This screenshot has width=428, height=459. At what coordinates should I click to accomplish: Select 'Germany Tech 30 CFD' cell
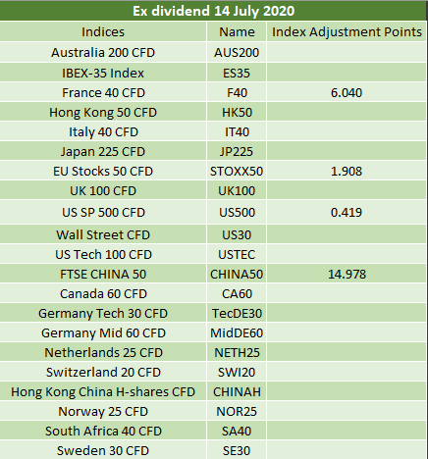pos(103,313)
